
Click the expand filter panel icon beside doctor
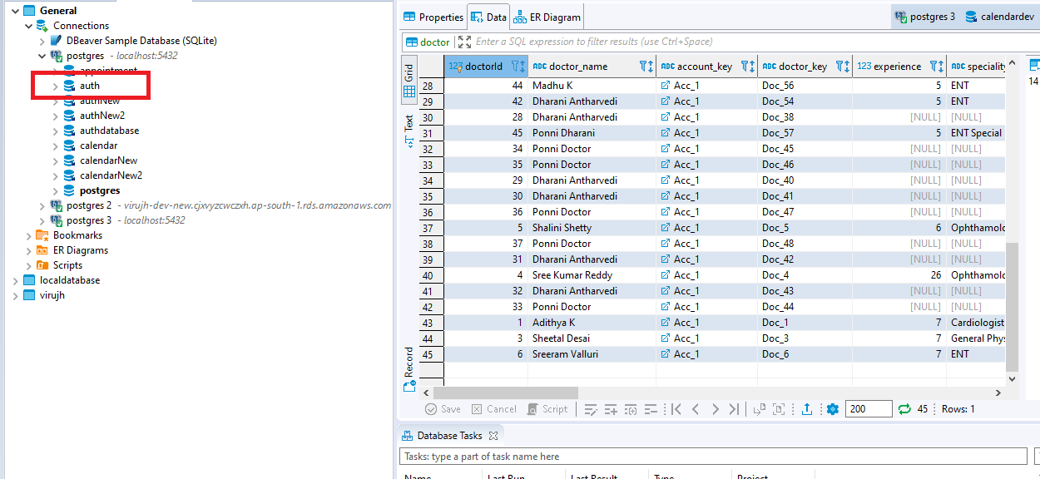(464, 42)
